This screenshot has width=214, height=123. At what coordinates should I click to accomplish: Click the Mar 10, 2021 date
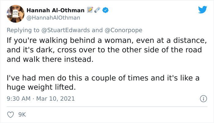56,99
